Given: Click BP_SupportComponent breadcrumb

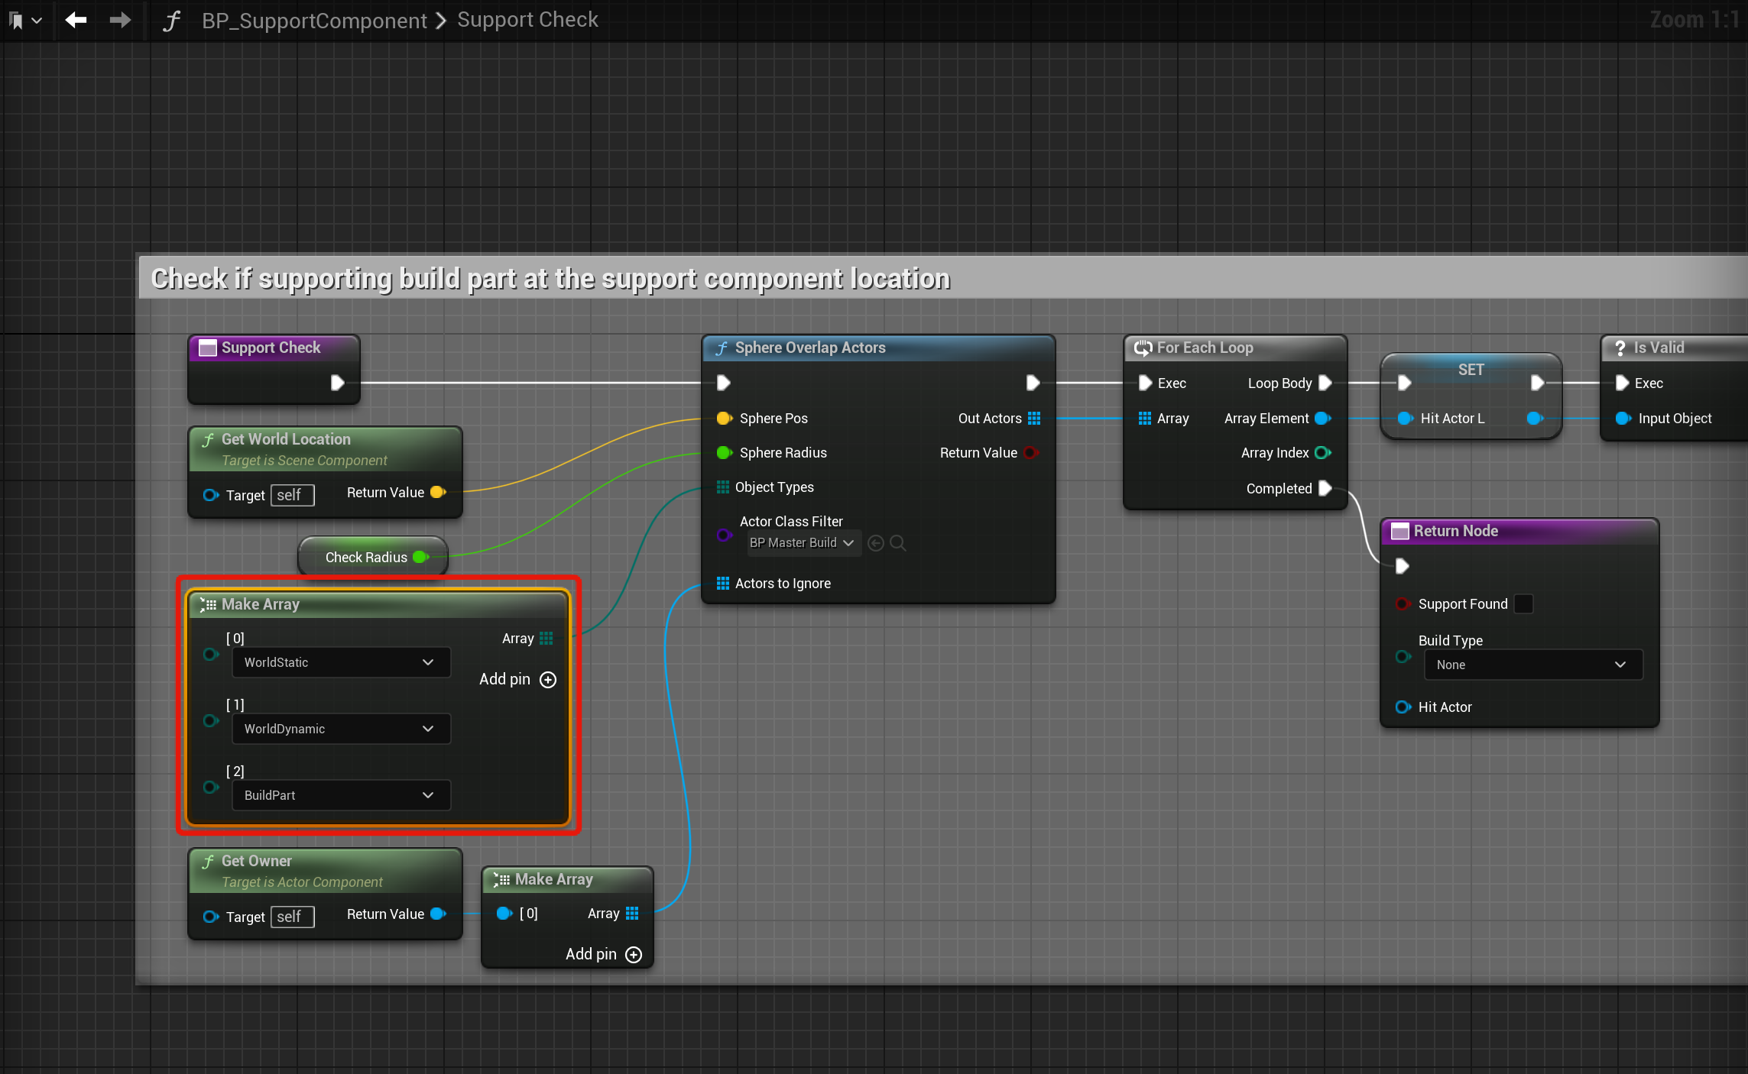Looking at the screenshot, I should tap(314, 21).
